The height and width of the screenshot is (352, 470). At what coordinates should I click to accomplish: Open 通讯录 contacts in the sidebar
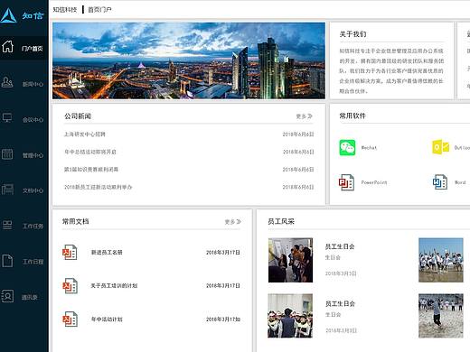tap(29, 297)
